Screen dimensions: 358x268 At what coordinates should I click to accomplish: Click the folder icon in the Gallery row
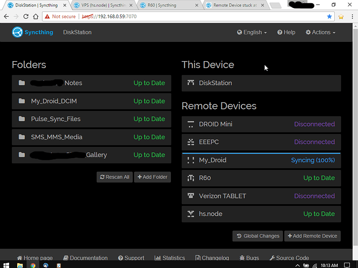(x=22, y=155)
